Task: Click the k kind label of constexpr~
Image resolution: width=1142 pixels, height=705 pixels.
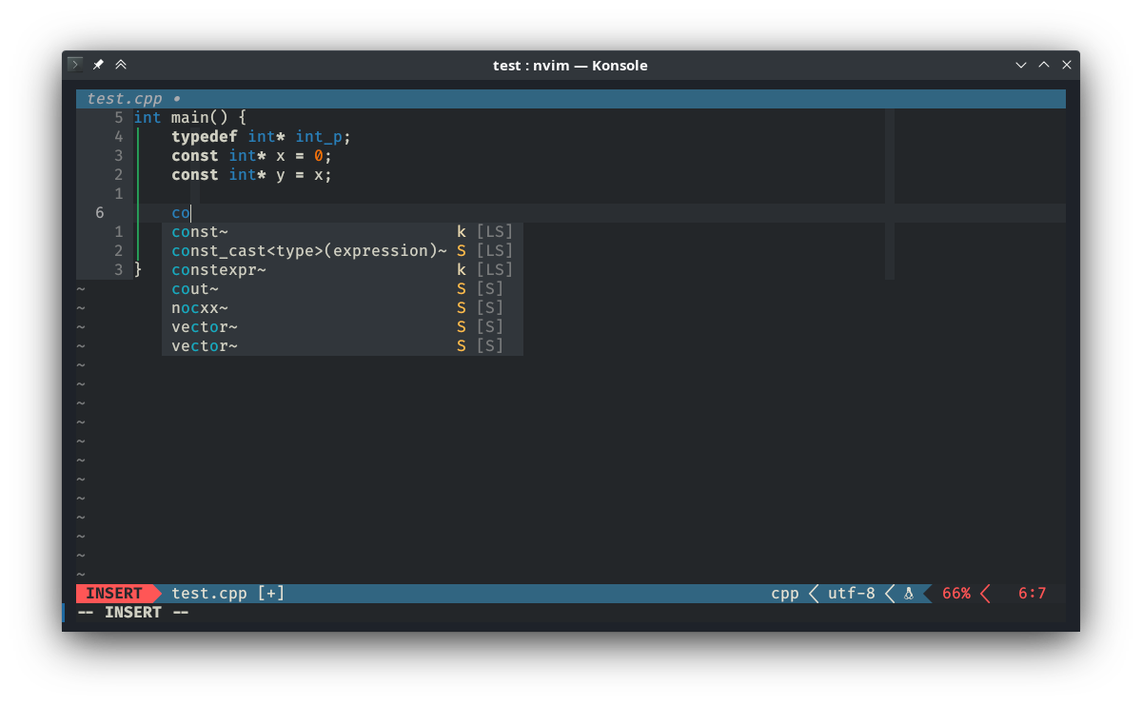Action: 462,270
